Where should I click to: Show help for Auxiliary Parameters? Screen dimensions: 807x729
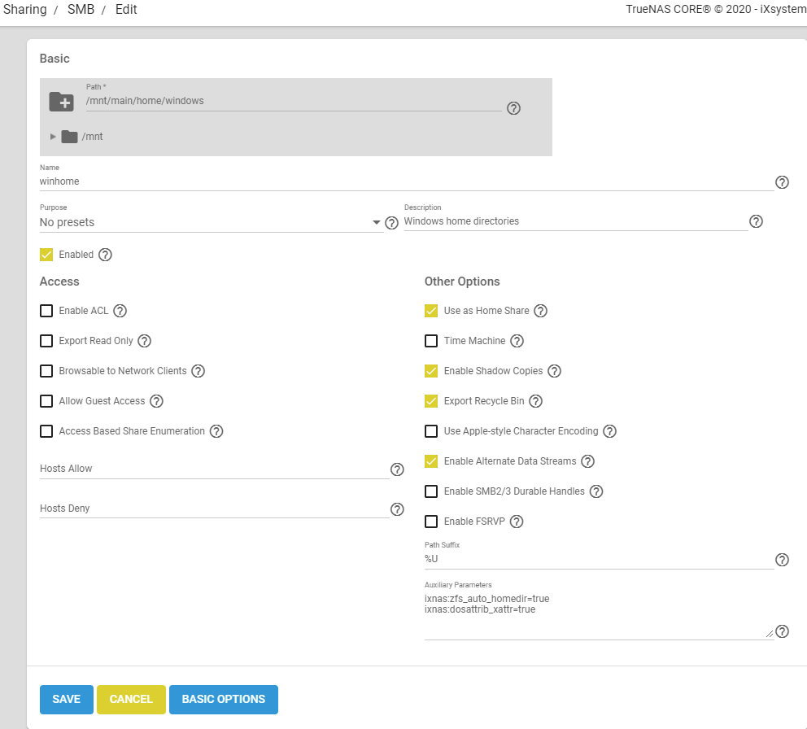pyautogui.click(x=782, y=631)
